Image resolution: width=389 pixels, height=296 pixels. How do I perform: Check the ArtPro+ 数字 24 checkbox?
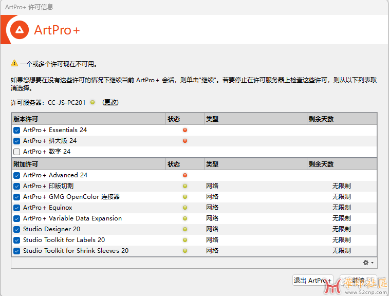[16, 152]
